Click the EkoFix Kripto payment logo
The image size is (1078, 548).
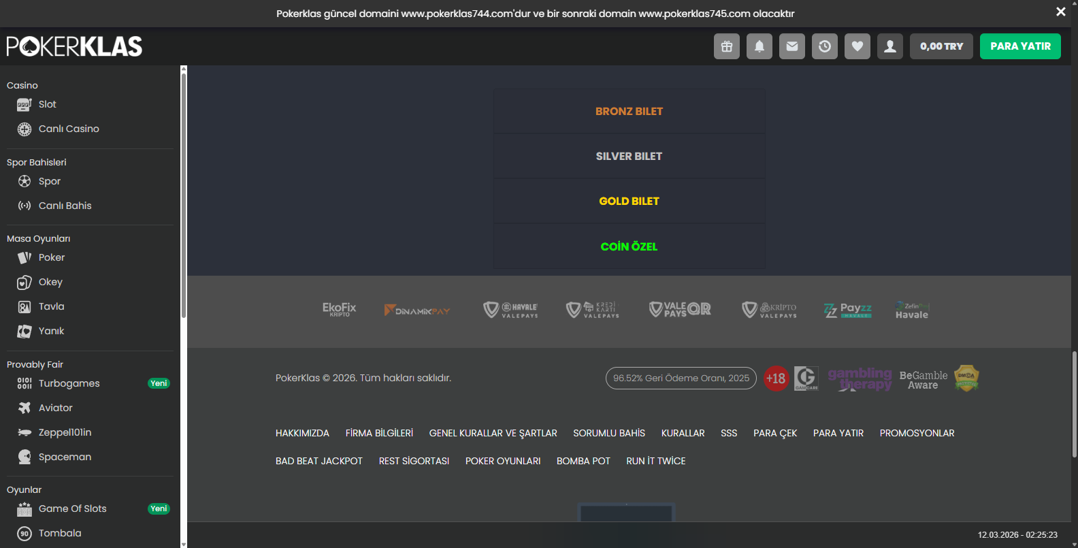coord(339,310)
